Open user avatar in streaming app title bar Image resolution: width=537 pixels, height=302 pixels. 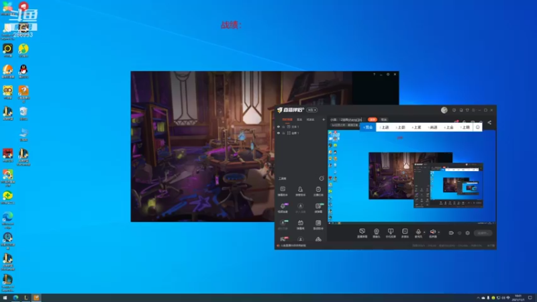click(x=444, y=110)
